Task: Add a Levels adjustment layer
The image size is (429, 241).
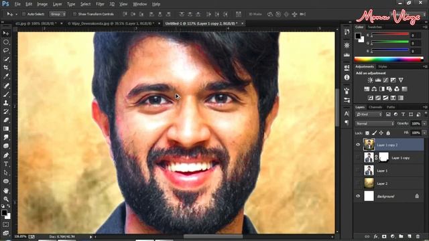Action: pos(378,80)
